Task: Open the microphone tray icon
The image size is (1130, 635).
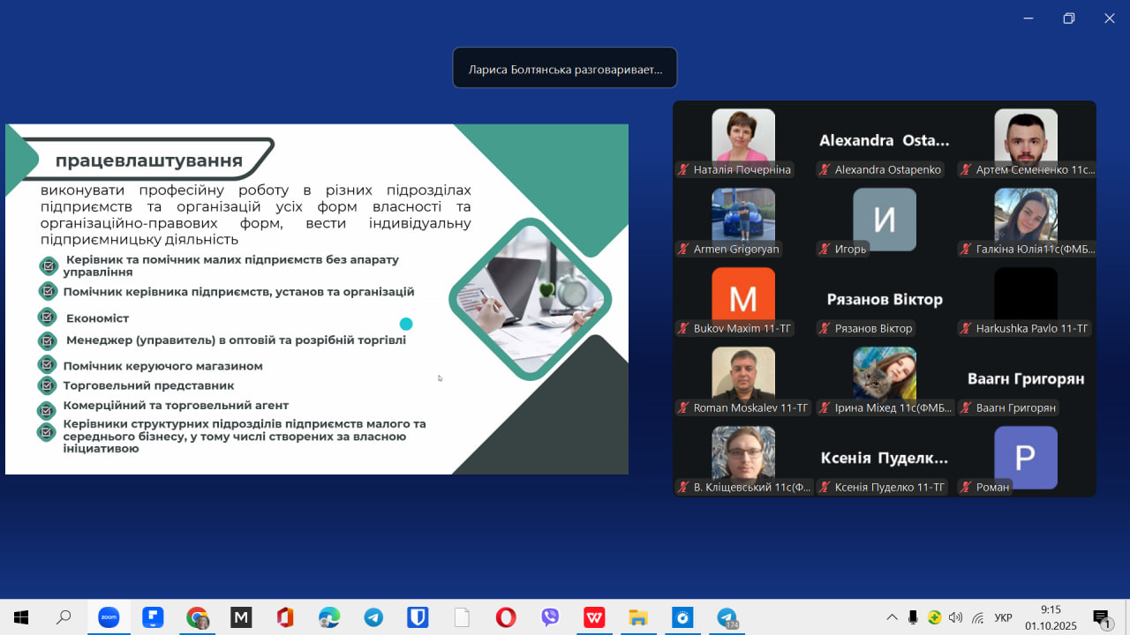Action: (x=913, y=617)
